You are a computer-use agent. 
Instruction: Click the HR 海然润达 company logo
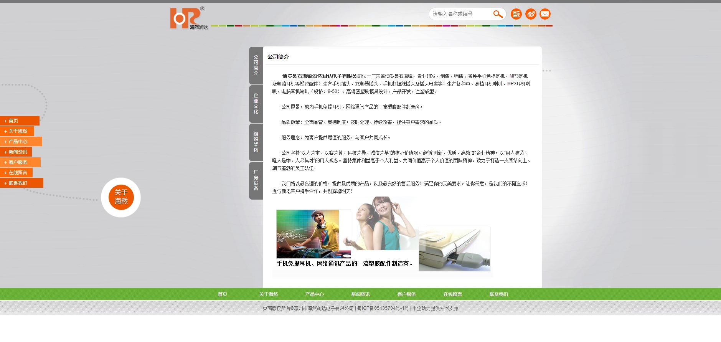click(189, 18)
